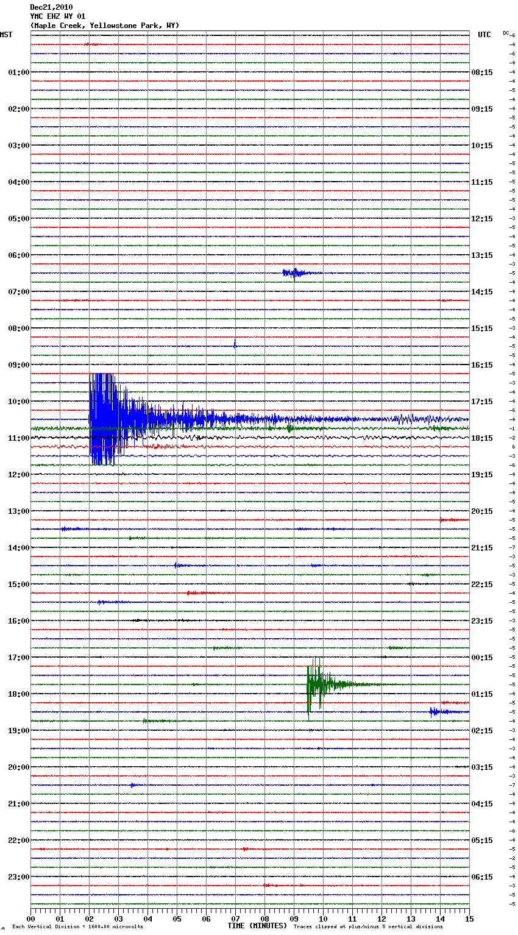Click the 08:15 UTC time label
Viewport: 518px width, 935px height.
(482, 73)
